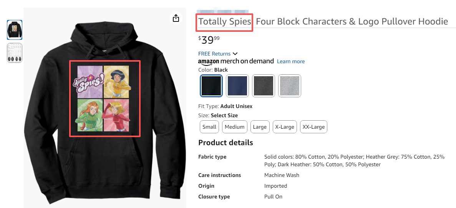Choose the Navy blue color swatch
The width and height of the screenshot is (456, 208).
237,85
